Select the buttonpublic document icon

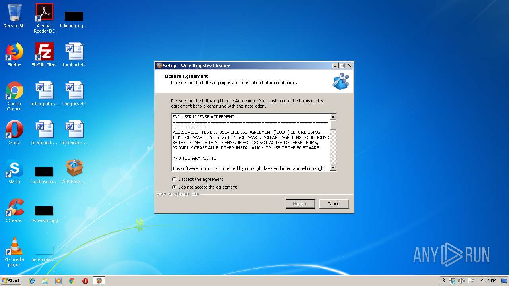[44, 94]
